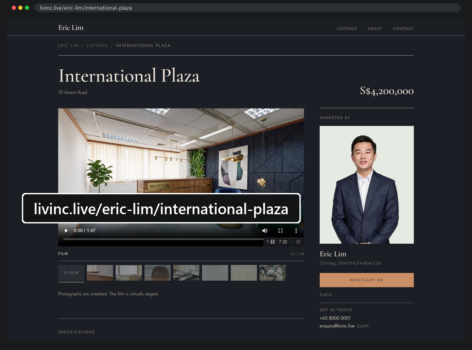Click the virtually staged disclaimer text
This screenshot has width=472, height=350.
pyautogui.click(x=109, y=294)
